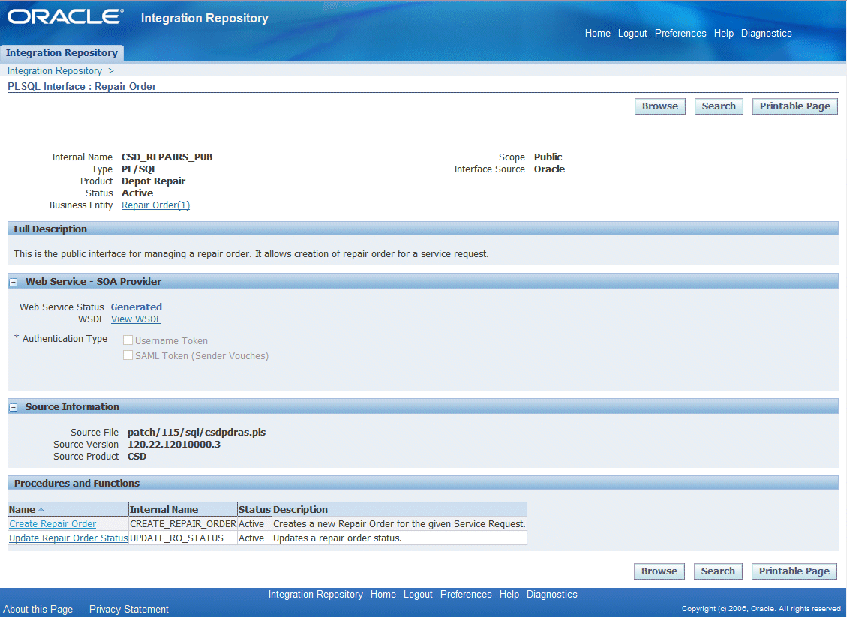Screen dimensions: 847x617
Task: Click the bottom Browse button
Action: (659, 571)
